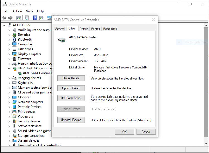Click the Action Pane toolbar icon
This screenshot has width=209, height=153.
(x=41, y=18)
